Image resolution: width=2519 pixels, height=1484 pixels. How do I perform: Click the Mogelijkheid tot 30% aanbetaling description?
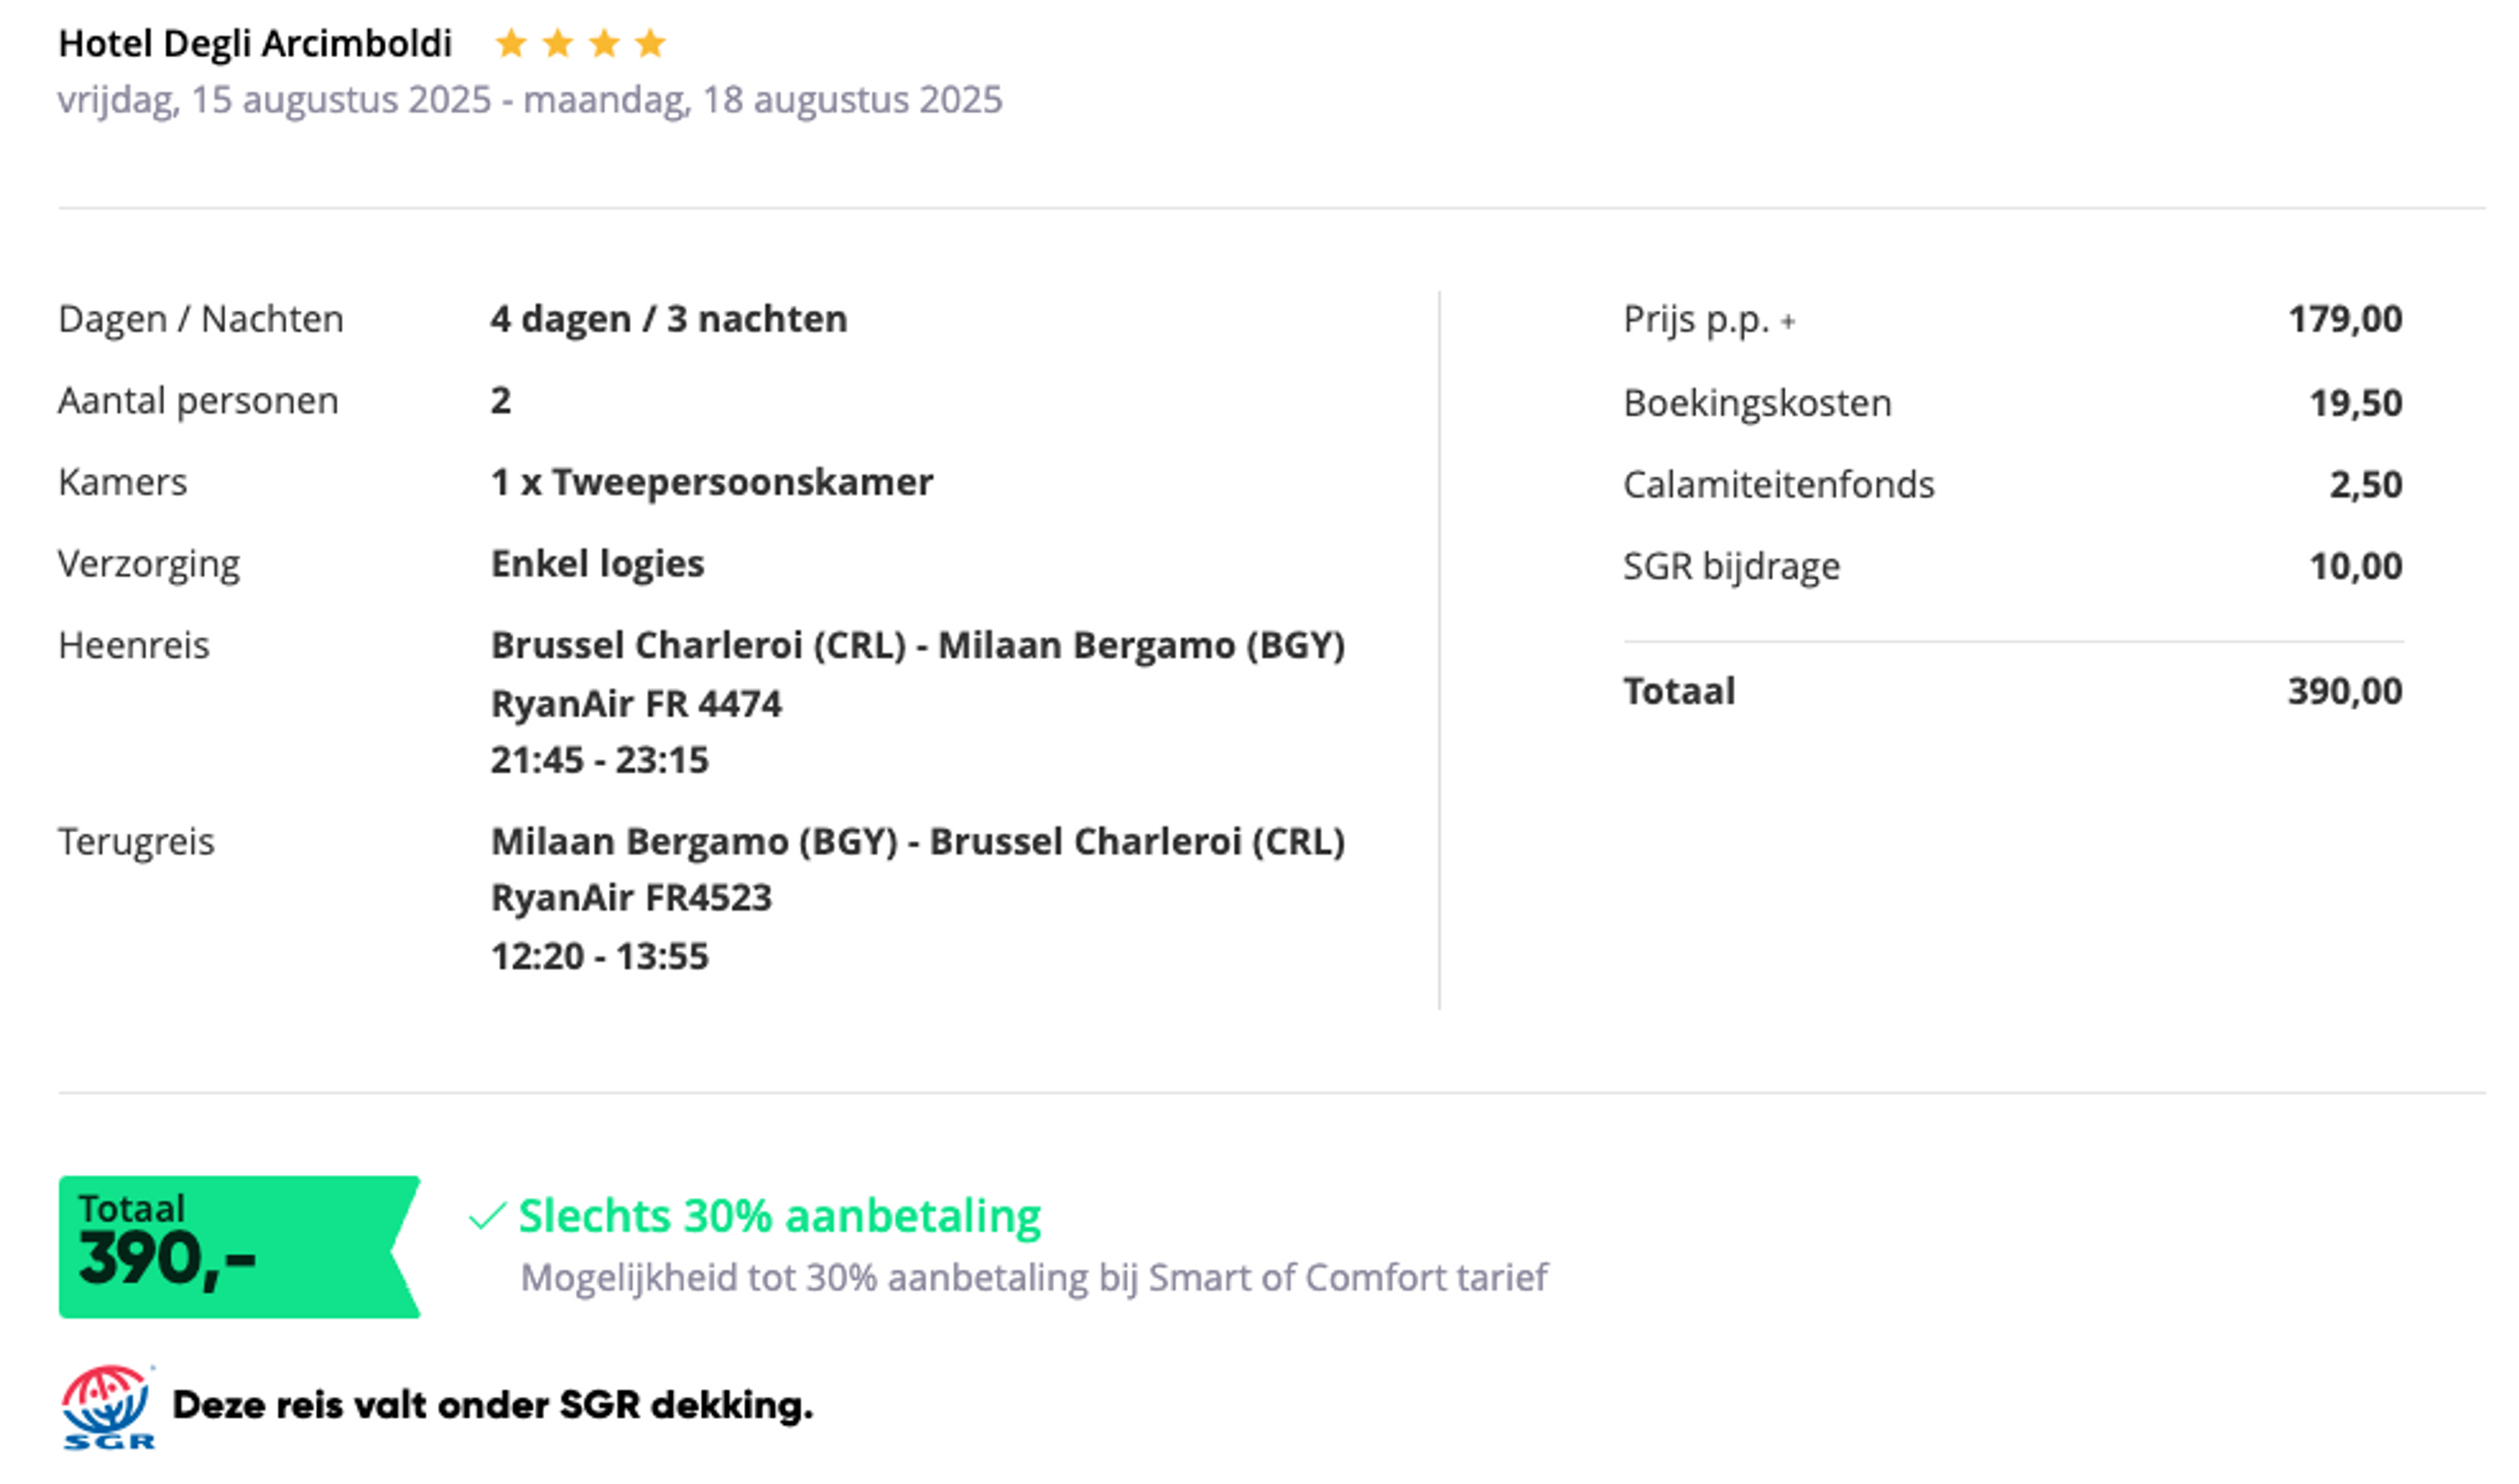click(x=1034, y=1278)
